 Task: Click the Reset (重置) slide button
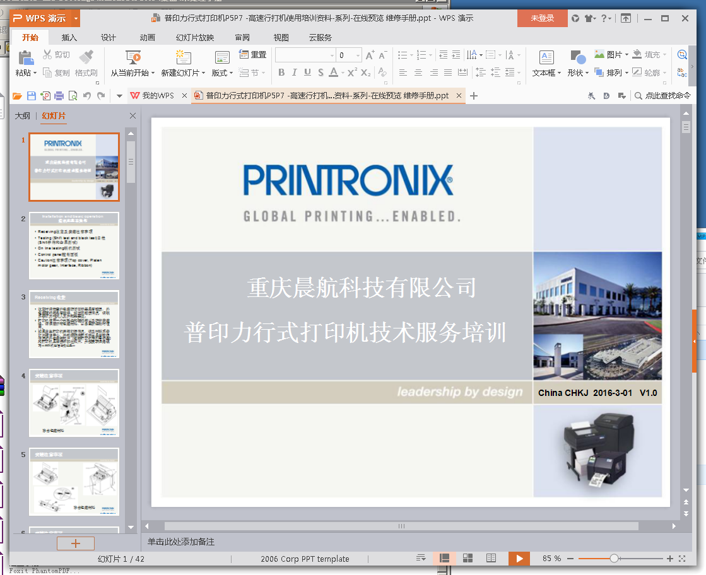click(252, 54)
